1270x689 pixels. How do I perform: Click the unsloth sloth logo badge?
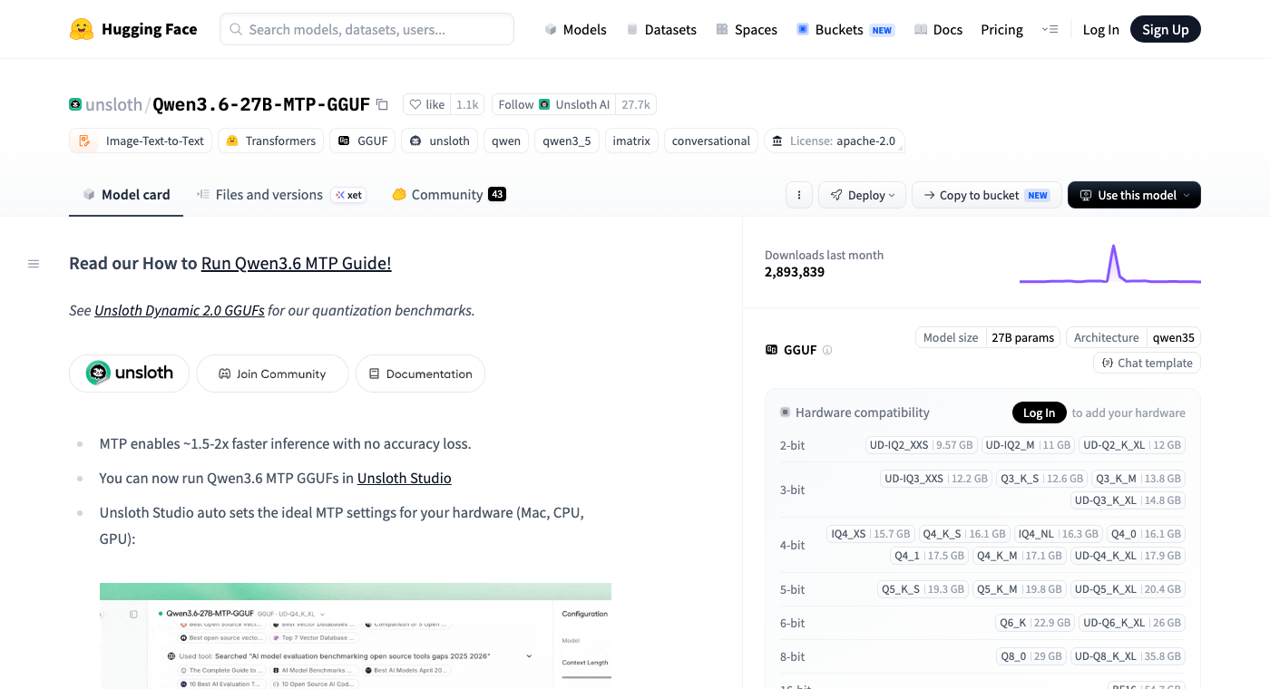pos(129,373)
